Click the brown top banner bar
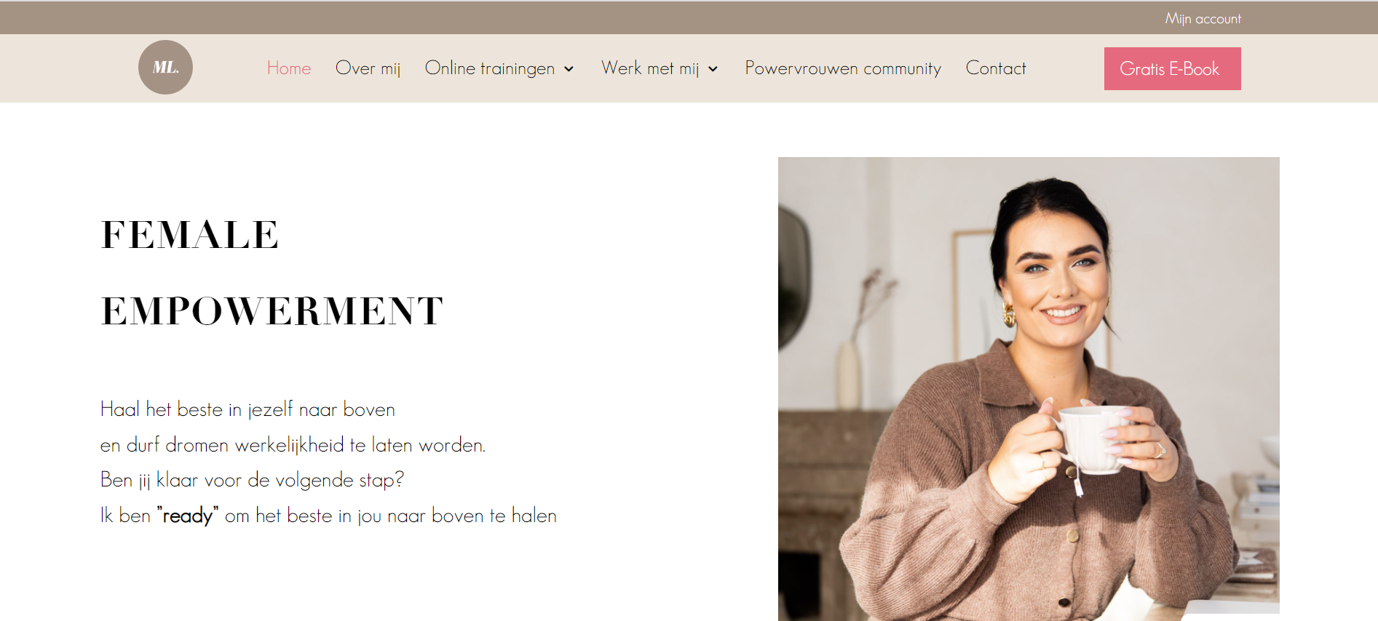The width and height of the screenshot is (1378, 621). 689,17
